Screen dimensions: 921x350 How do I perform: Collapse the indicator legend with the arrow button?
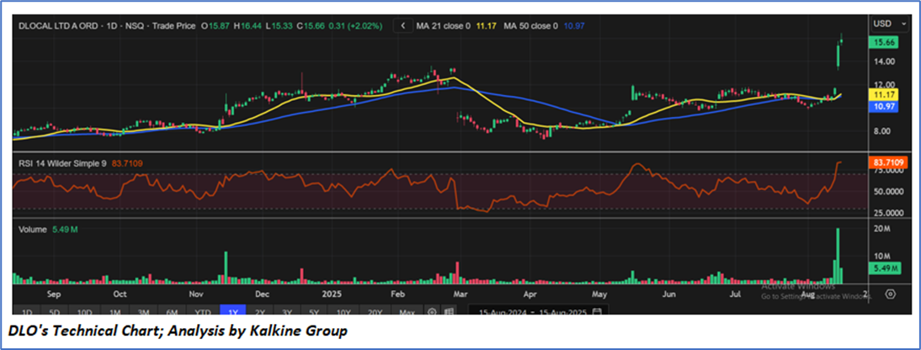[x=403, y=26]
